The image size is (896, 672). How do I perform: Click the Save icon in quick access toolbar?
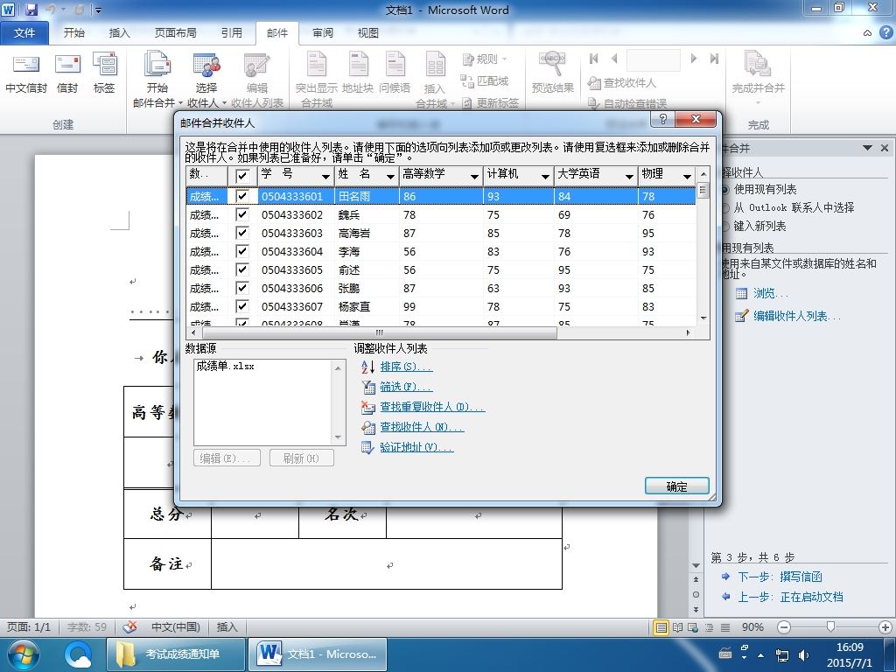pos(31,10)
